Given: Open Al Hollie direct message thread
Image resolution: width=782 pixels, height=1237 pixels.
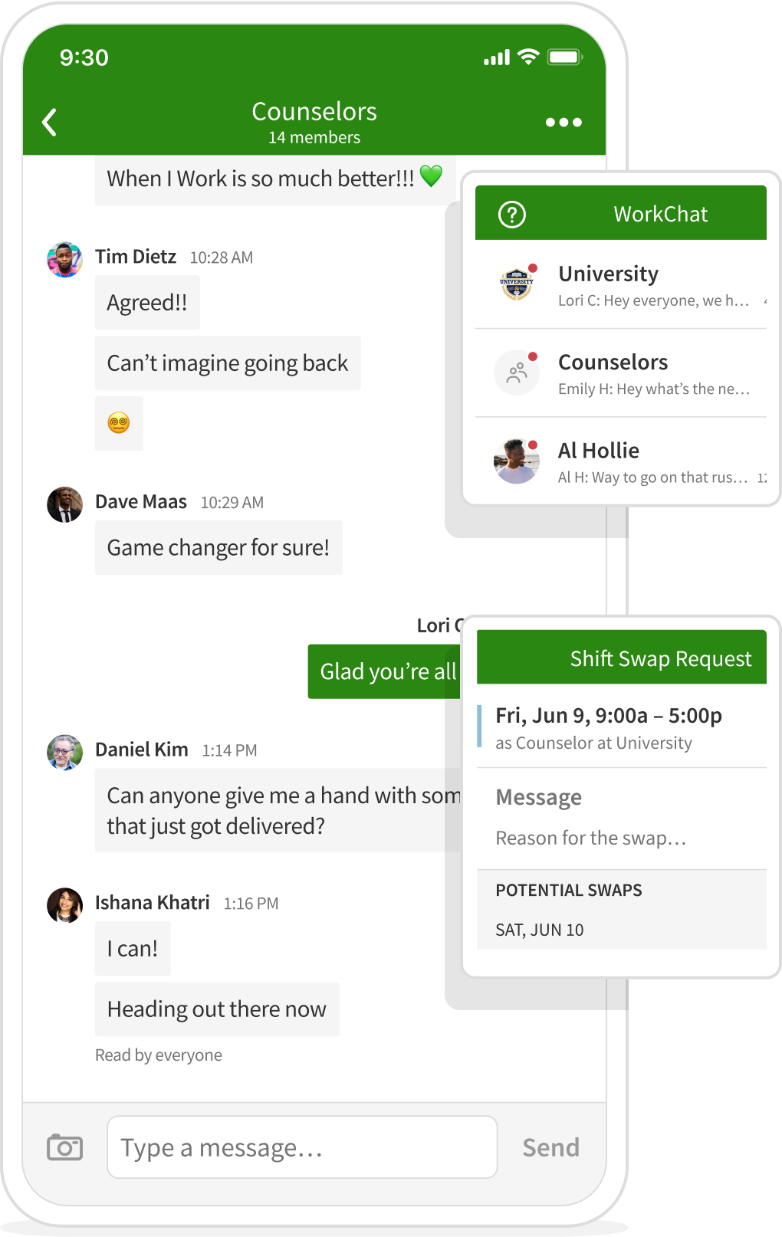Looking at the screenshot, I should 621,461.
